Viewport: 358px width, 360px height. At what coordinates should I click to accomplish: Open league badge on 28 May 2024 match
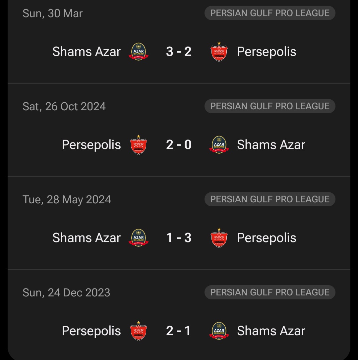(270, 199)
